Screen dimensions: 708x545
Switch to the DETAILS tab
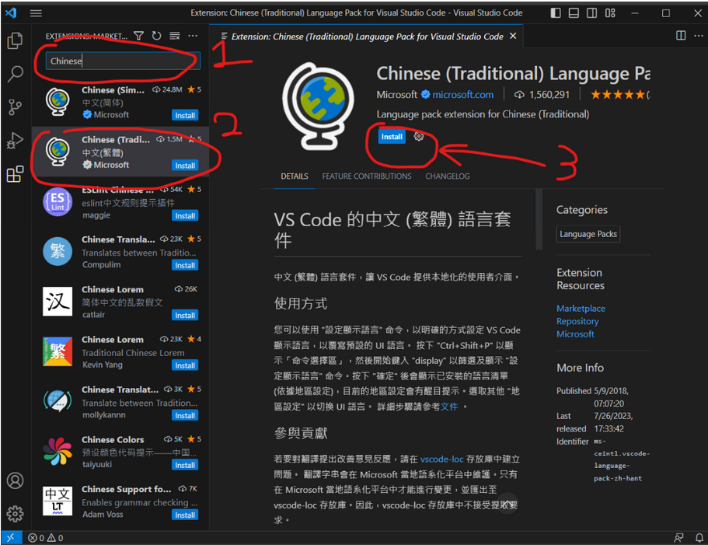point(295,176)
